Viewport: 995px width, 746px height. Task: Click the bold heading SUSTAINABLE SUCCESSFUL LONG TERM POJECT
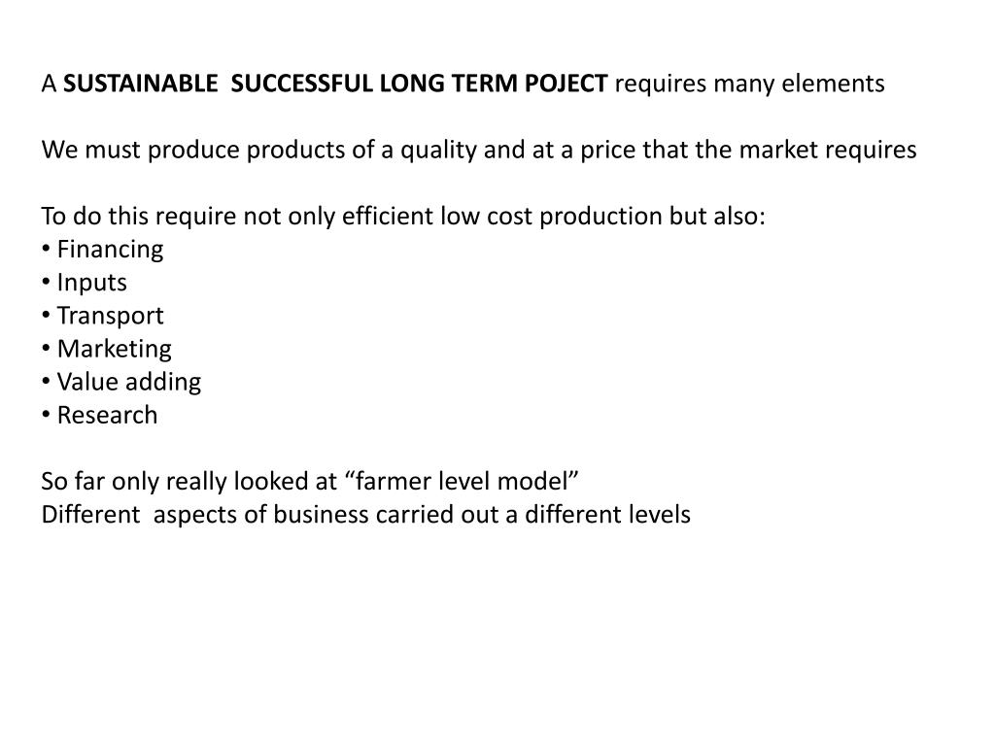point(335,84)
